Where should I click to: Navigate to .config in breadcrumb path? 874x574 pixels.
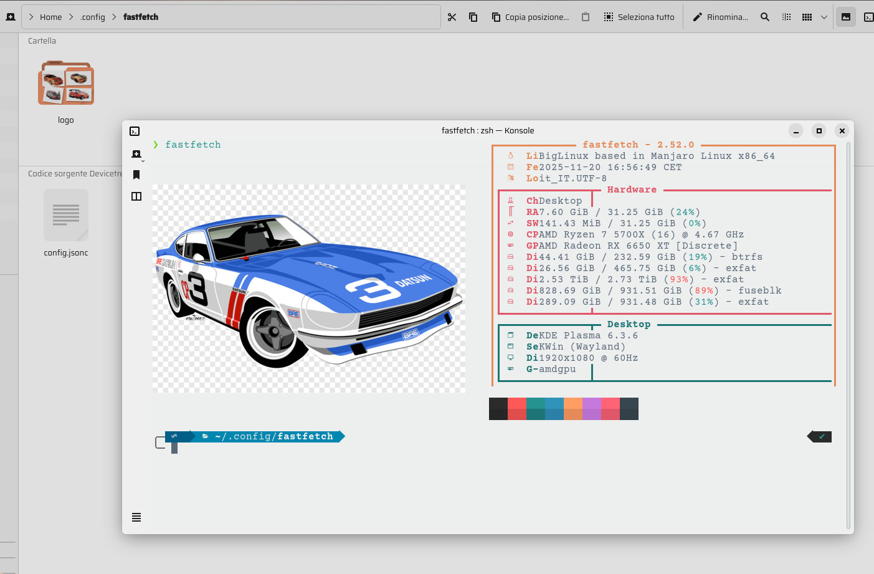click(93, 17)
